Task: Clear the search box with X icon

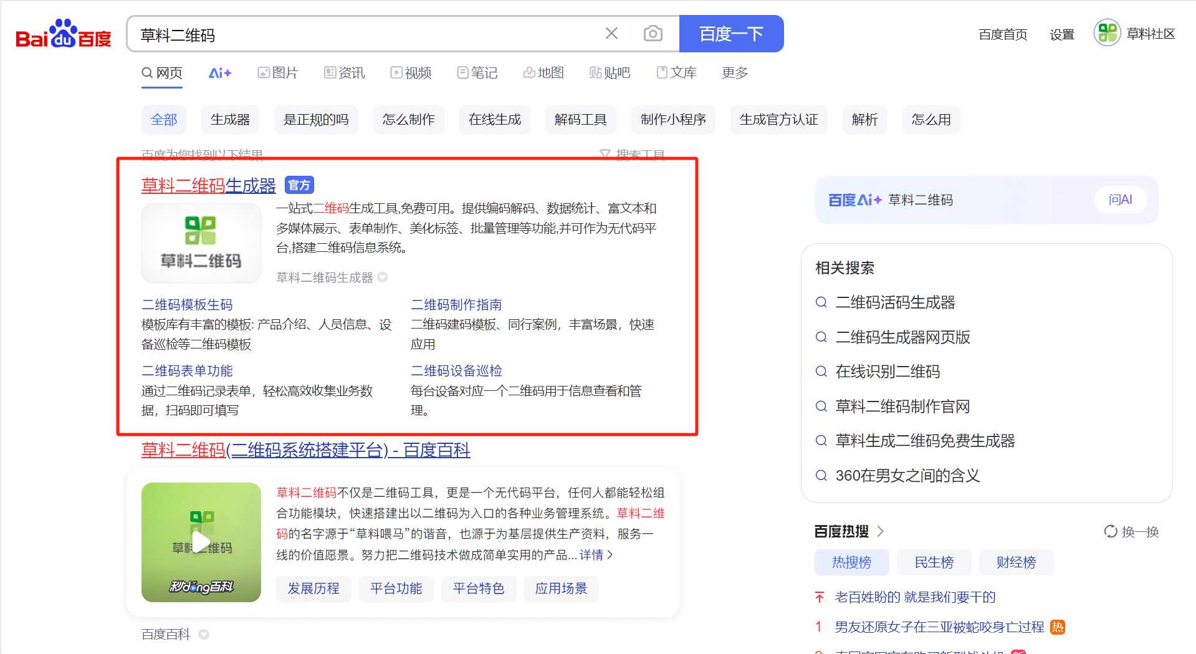Action: coord(611,34)
